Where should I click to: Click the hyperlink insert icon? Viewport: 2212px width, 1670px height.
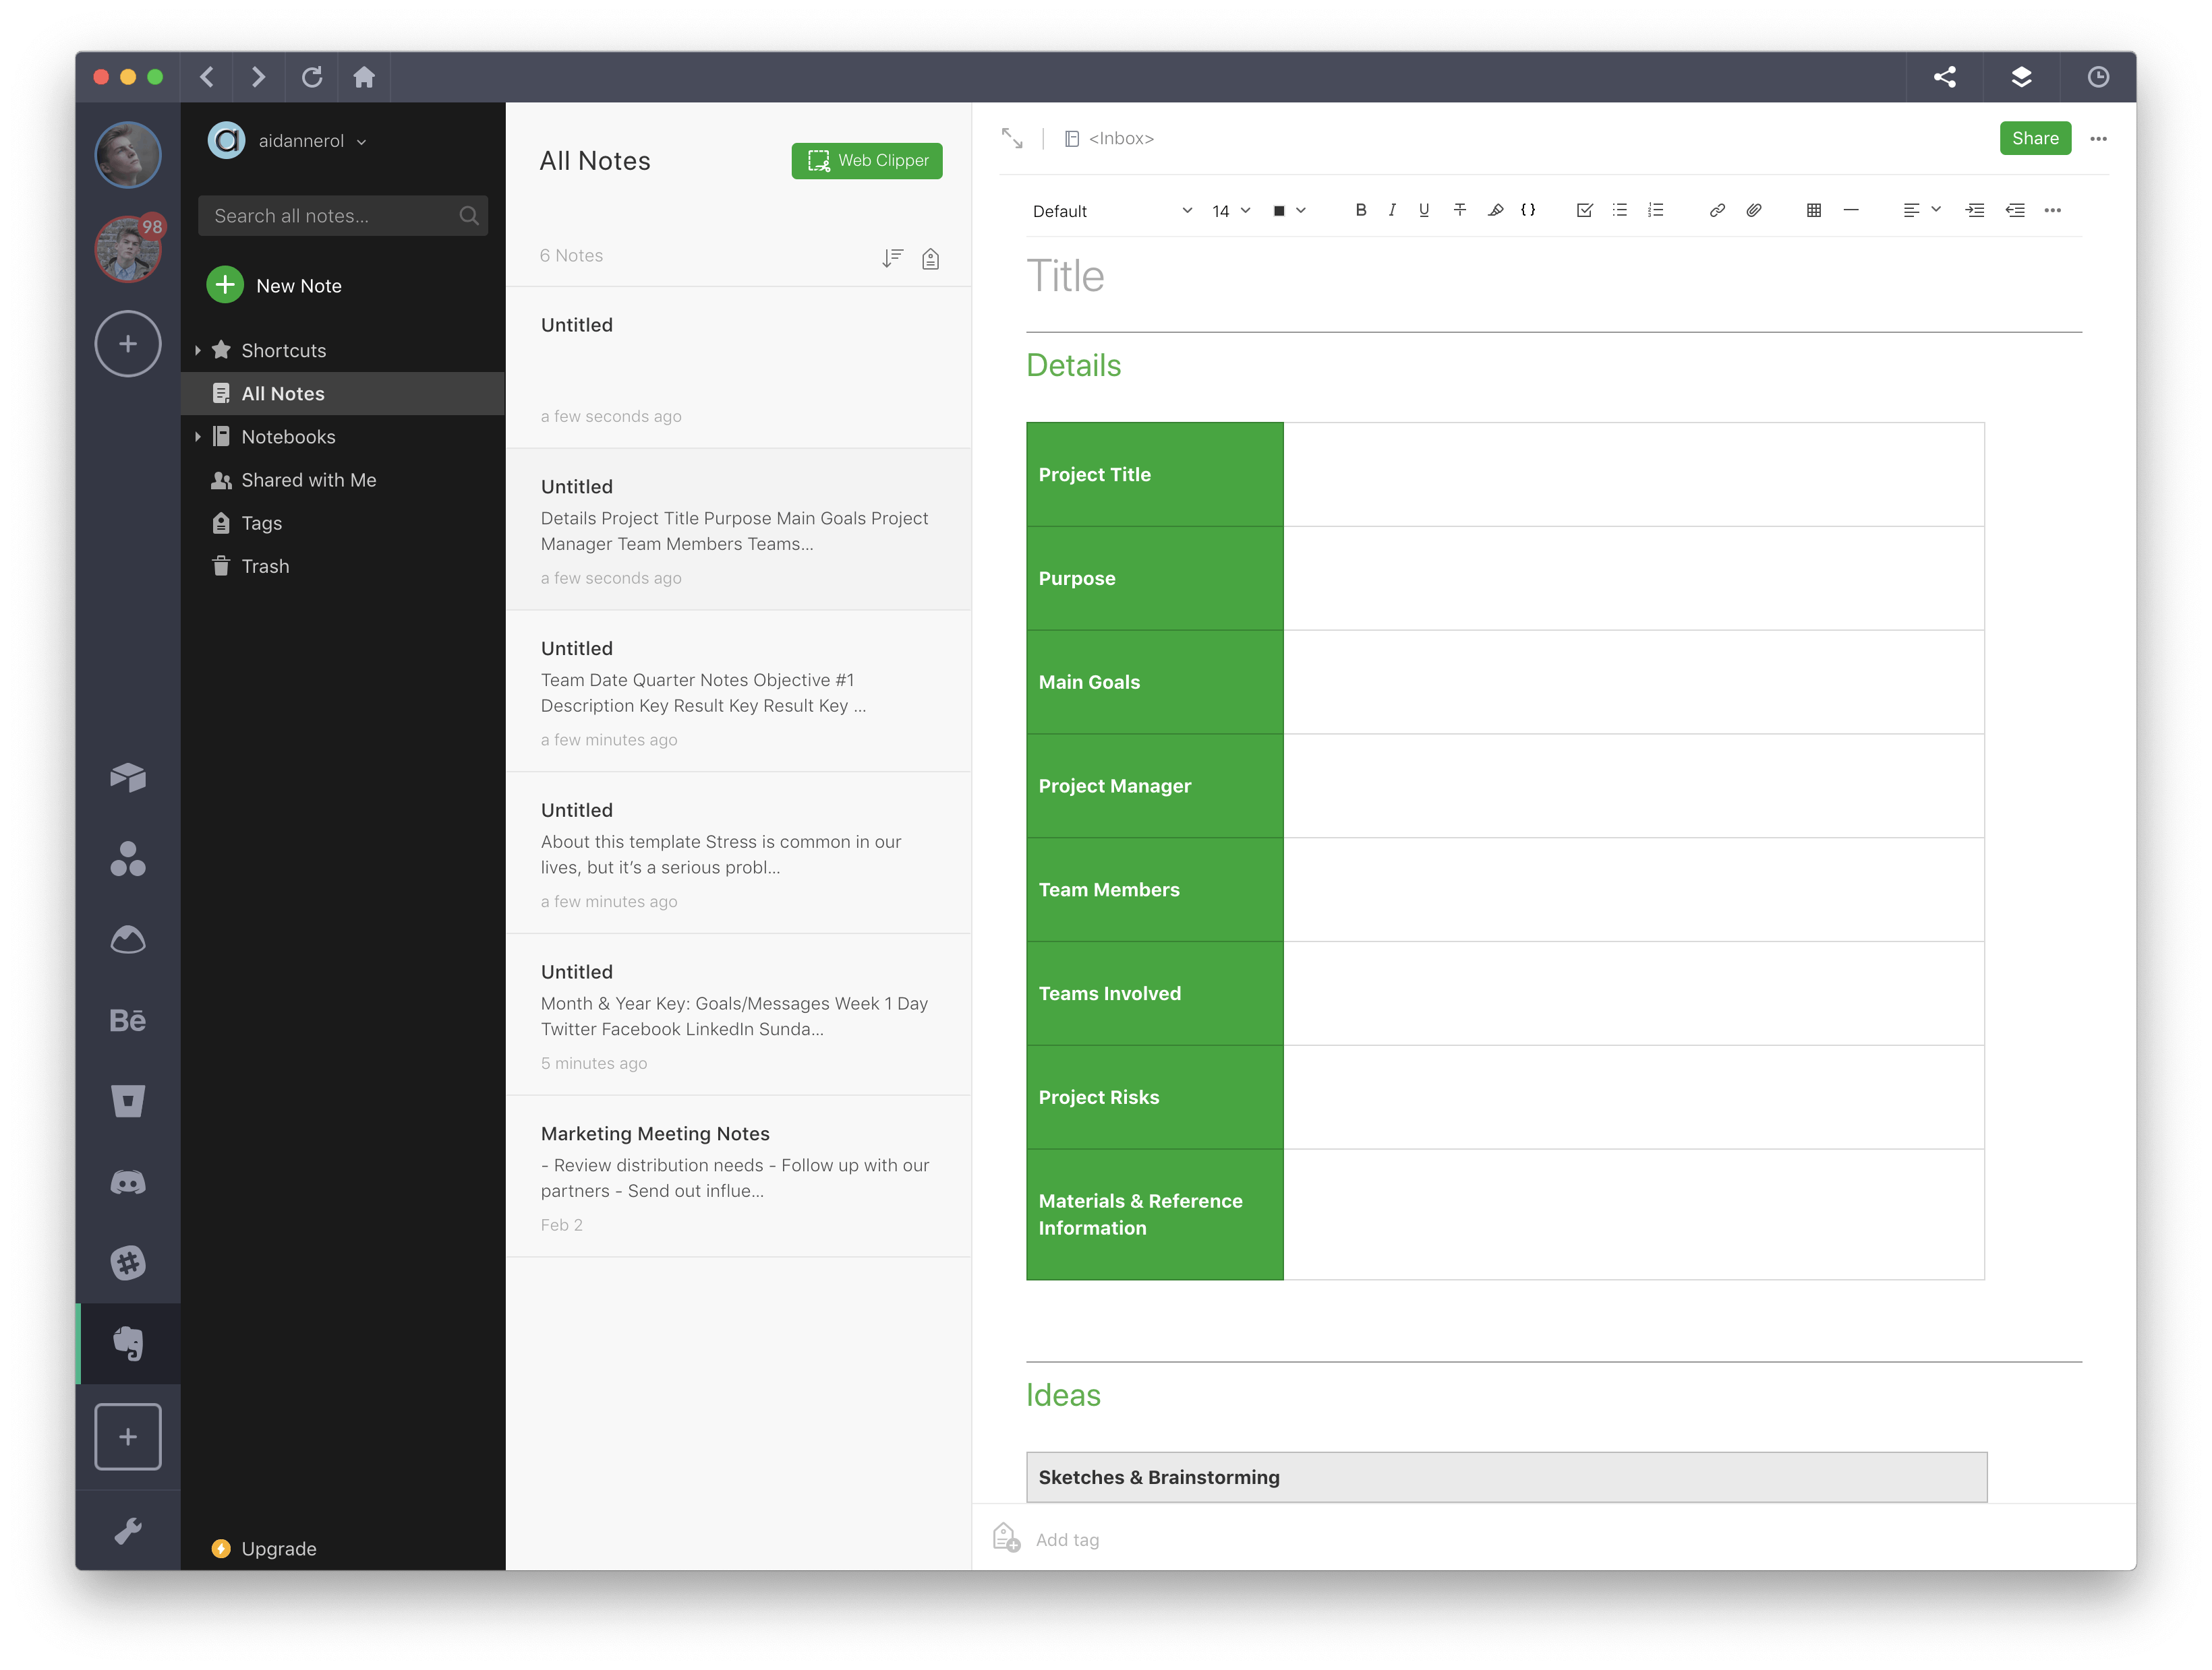[1712, 210]
